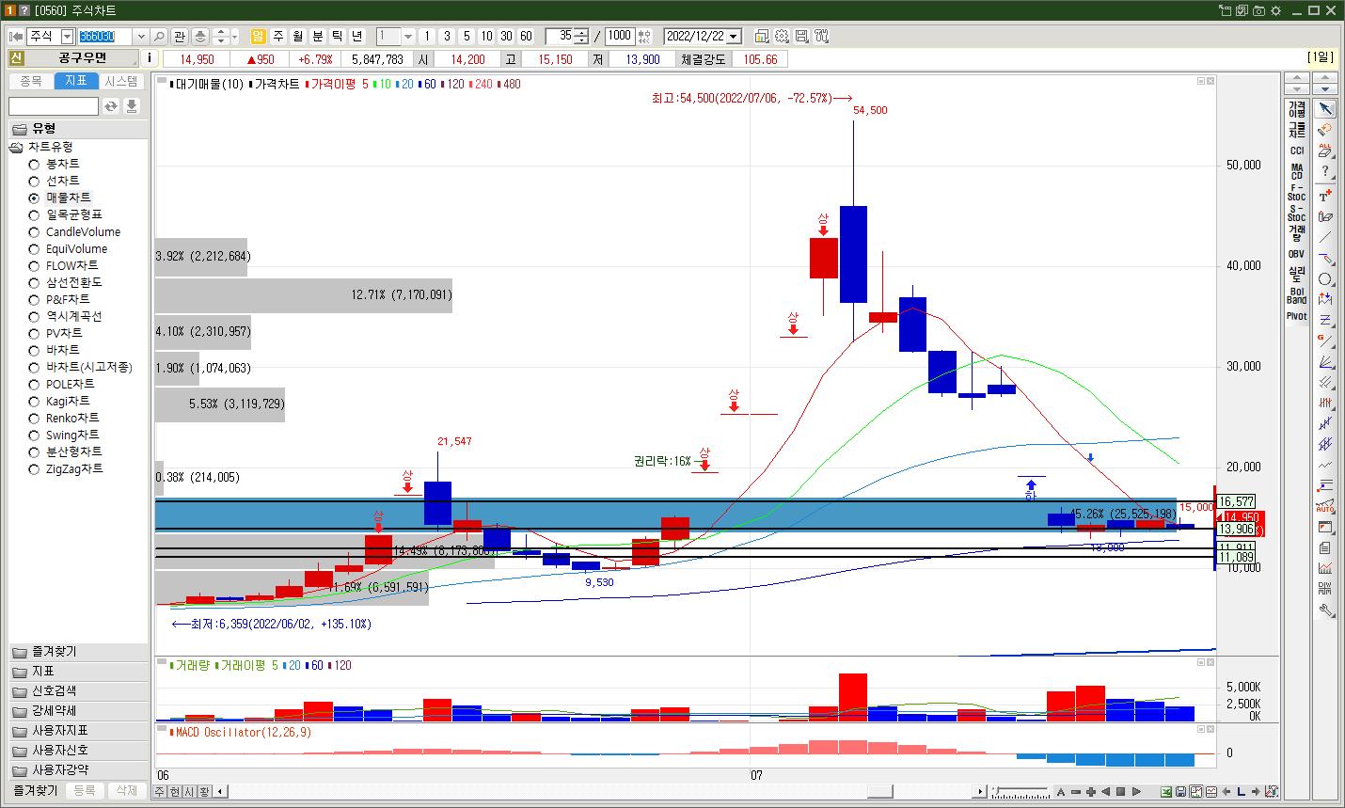1345x808 pixels.
Task: Click the play forward triangle at bottom
Action: pyautogui.click(x=1136, y=792)
